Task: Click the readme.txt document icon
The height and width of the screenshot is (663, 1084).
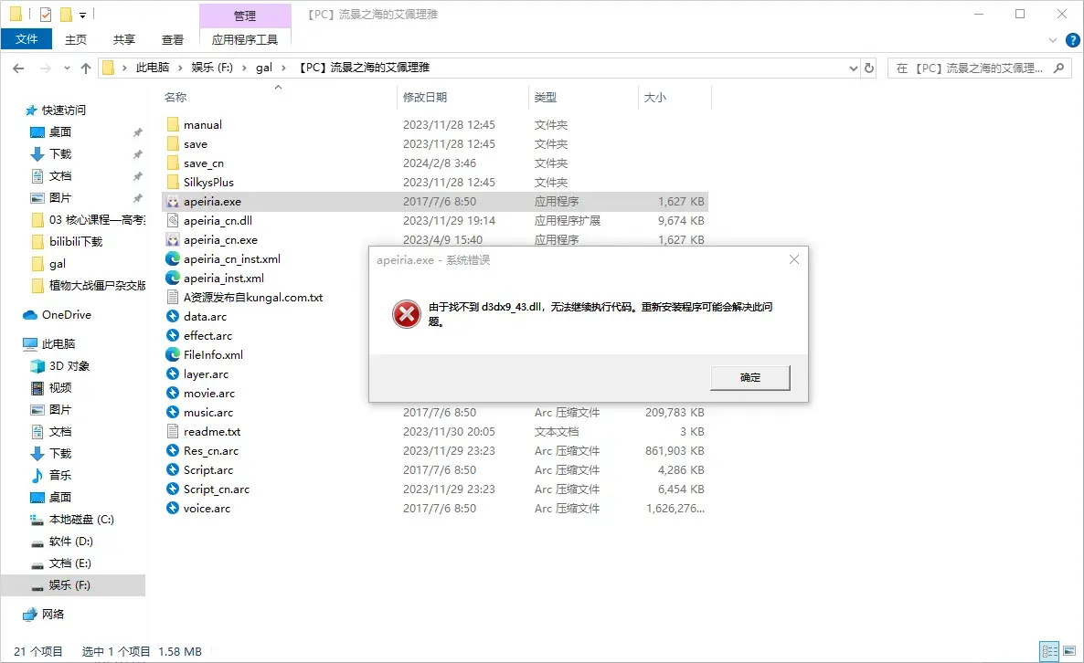Action: tap(173, 432)
